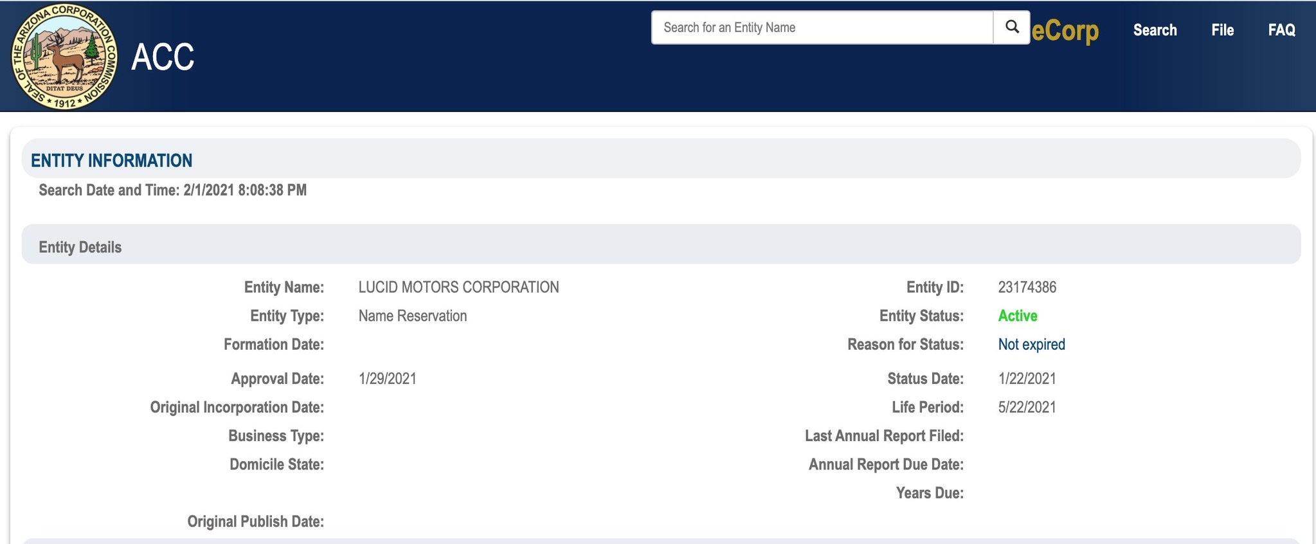Click the Formation Date: label
Viewport: 1316px width, 544px height.
pyautogui.click(x=273, y=345)
